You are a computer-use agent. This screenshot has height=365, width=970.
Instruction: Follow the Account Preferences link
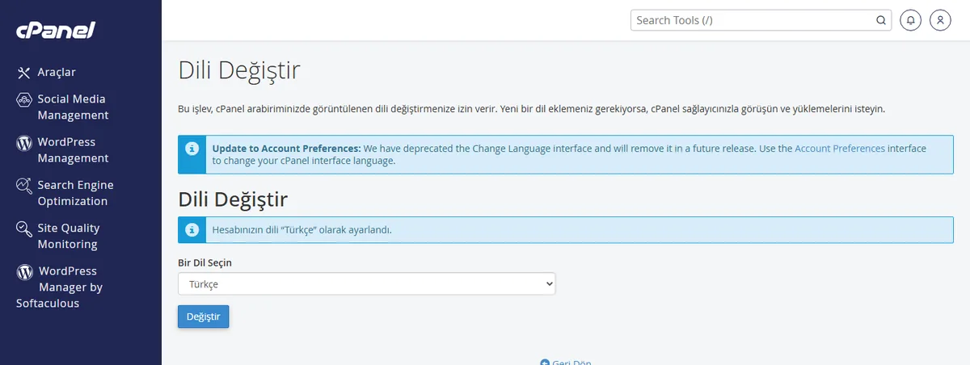click(840, 149)
